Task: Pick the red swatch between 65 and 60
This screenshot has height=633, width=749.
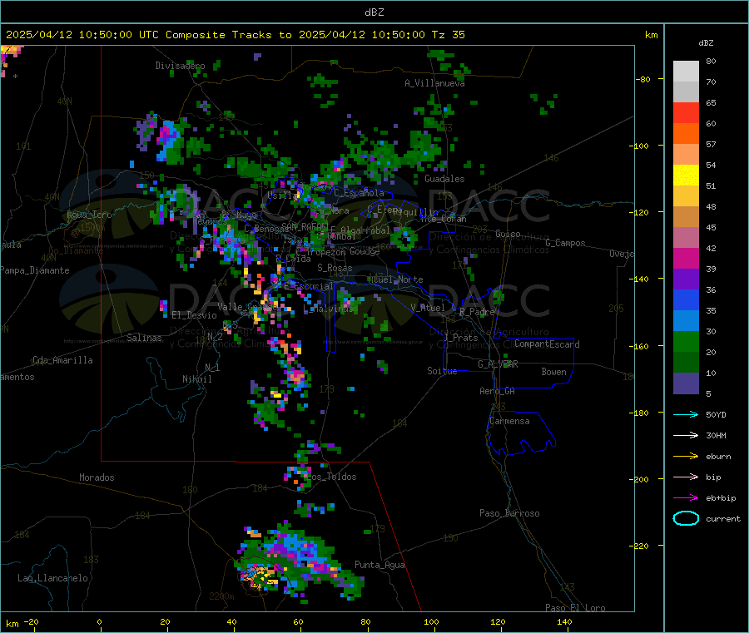Action: pos(686,112)
